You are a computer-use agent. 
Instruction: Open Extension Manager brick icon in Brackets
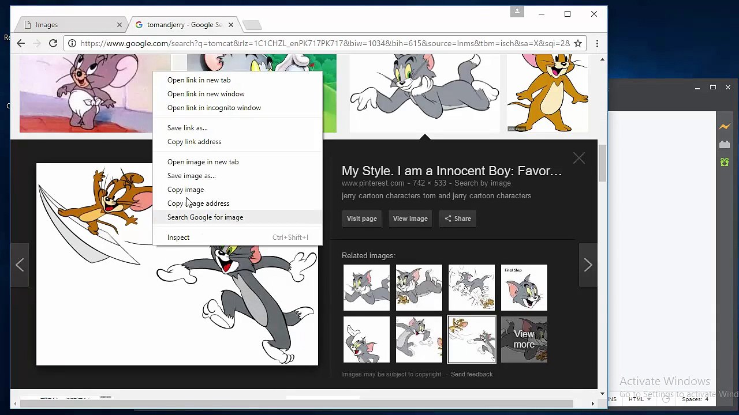[x=725, y=145]
